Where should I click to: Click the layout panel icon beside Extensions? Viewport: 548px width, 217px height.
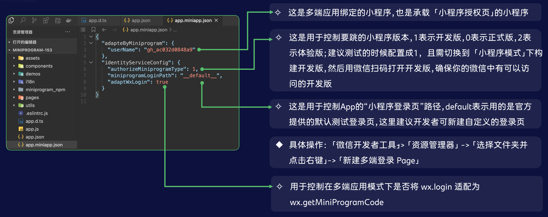click(x=58, y=21)
